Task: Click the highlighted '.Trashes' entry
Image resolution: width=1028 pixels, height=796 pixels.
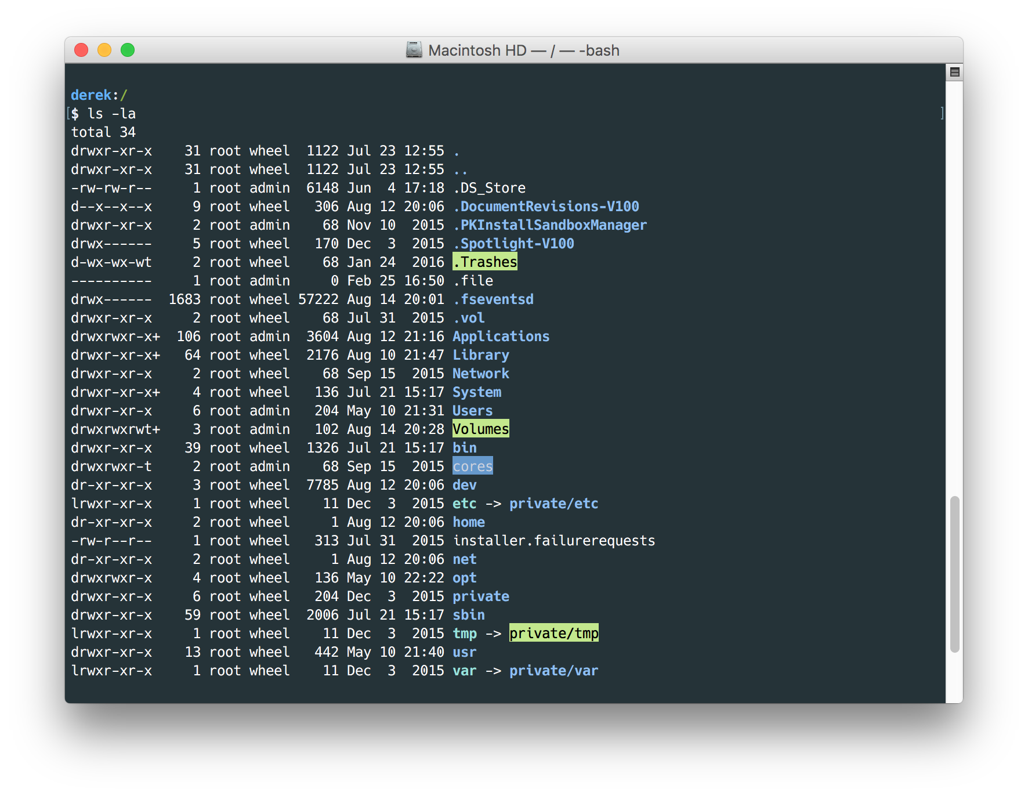Action: coord(485,262)
